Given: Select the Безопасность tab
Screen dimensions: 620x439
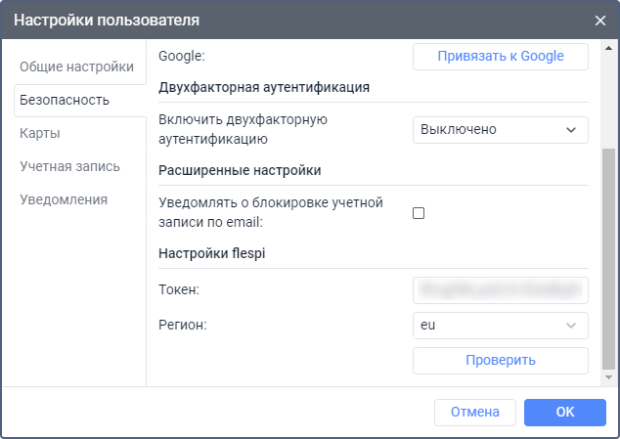Looking at the screenshot, I should tap(65, 100).
